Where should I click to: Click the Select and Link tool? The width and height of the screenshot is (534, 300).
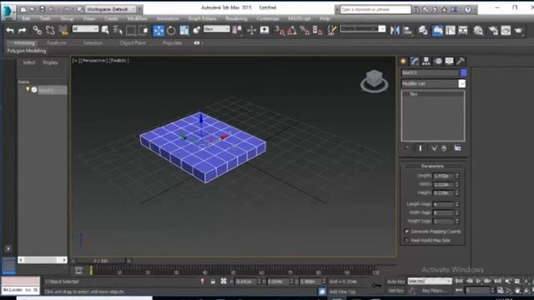[x=37, y=31]
